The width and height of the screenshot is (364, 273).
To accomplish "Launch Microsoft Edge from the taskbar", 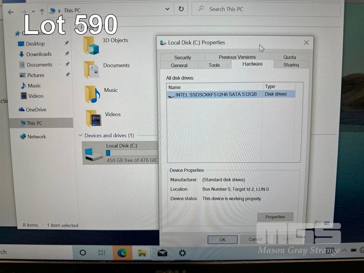I will [x=122, y=253].
